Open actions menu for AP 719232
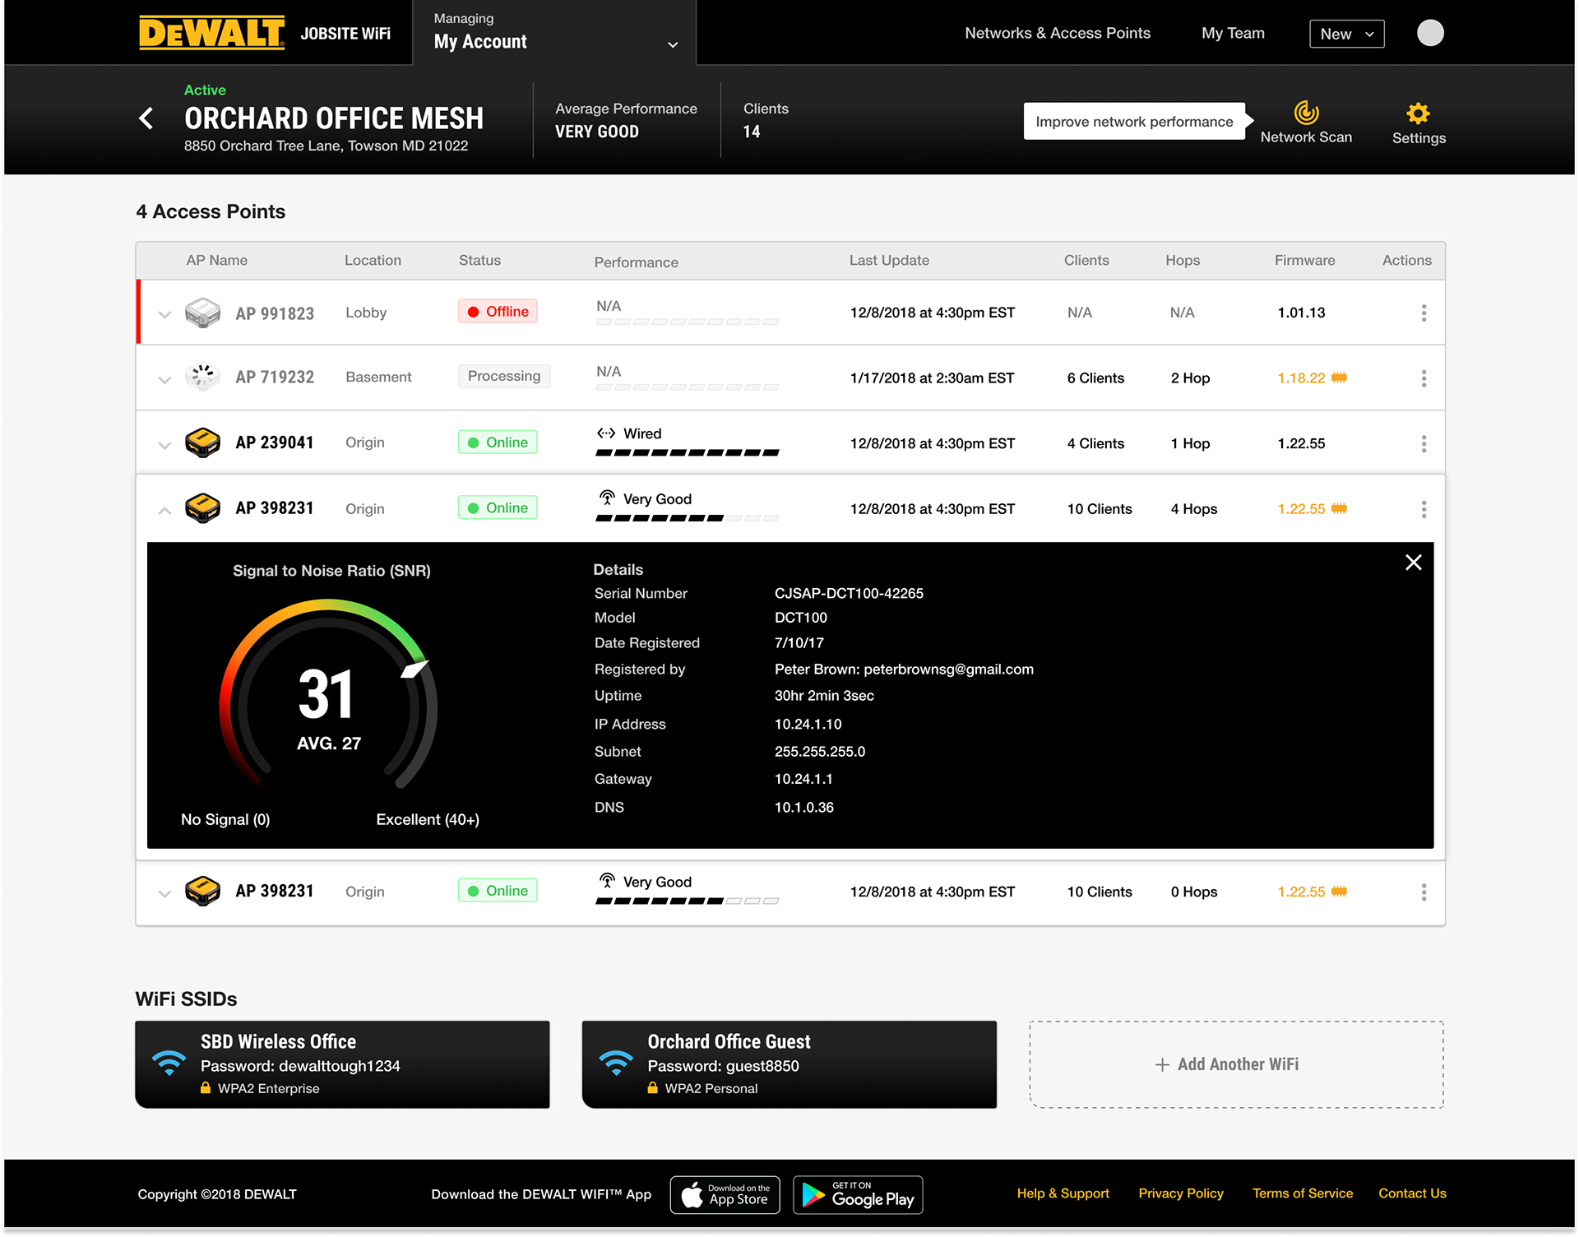 tap(1424, 378)
